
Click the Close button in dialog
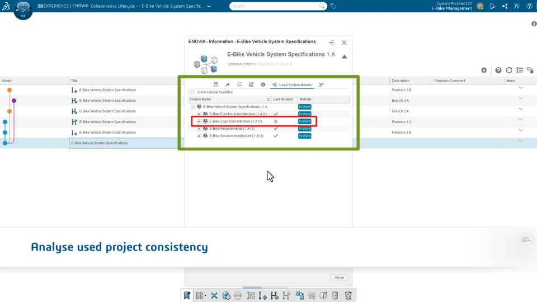tap(339, 278)
